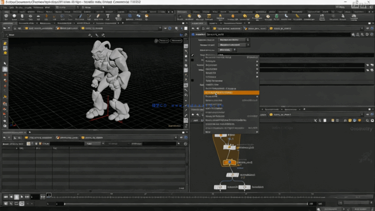Screen dimensions: 375x211
Task: Click the back arrow in the viewport path bar
Action: [5, 28]
